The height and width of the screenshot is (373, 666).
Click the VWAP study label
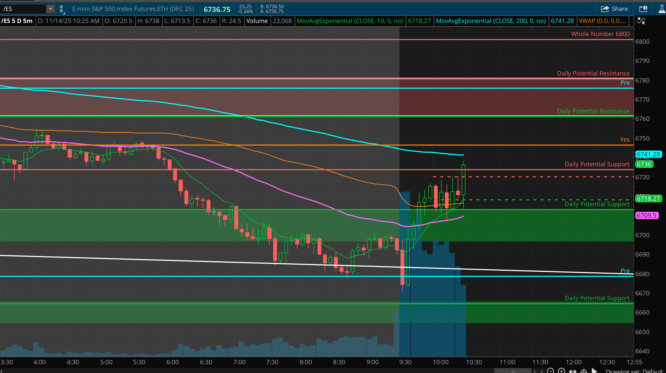602,21
